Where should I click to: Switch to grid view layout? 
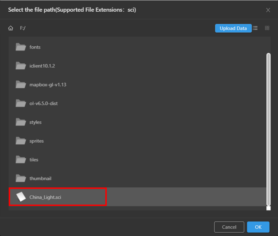coord(267,28)
